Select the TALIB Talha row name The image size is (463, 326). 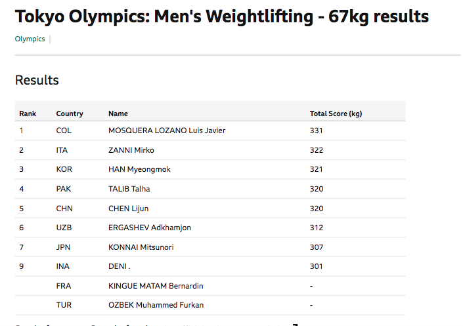pos(129,189)
